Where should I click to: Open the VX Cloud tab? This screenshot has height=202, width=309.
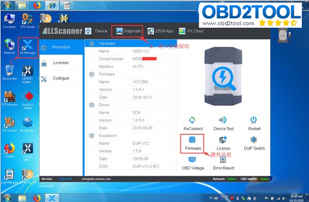point(191,31)
